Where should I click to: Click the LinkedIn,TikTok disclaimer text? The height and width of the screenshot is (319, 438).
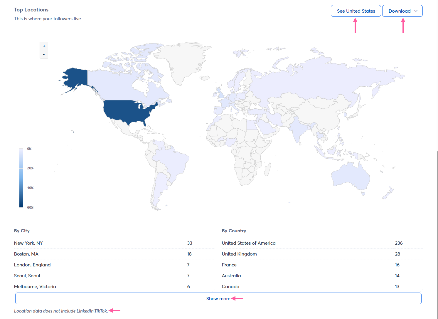pyautogui.click(x=61, y=311)
